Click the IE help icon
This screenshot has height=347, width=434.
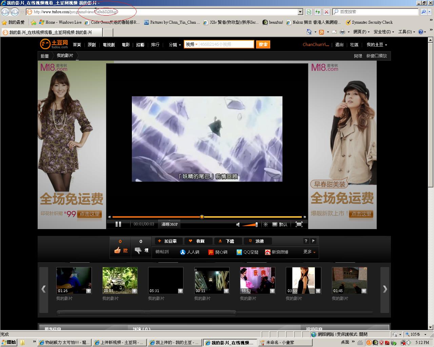(x=421, y=32)
